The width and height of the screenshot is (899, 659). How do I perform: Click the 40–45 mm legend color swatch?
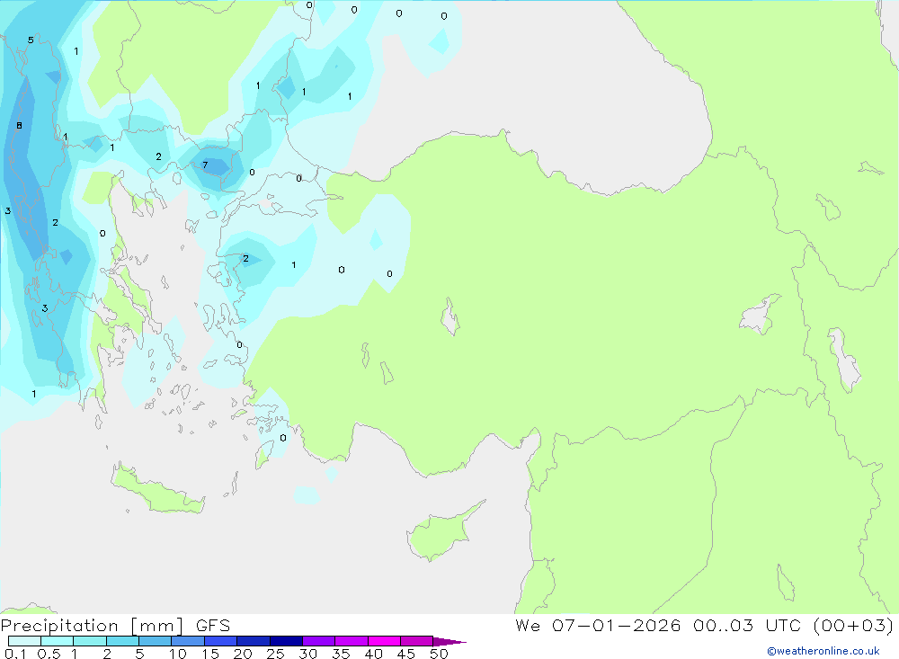point(384,641)
